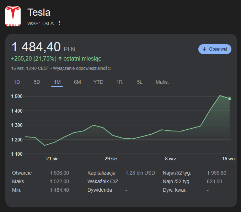Switch chart to the 6M range

(x=77, y=82)
